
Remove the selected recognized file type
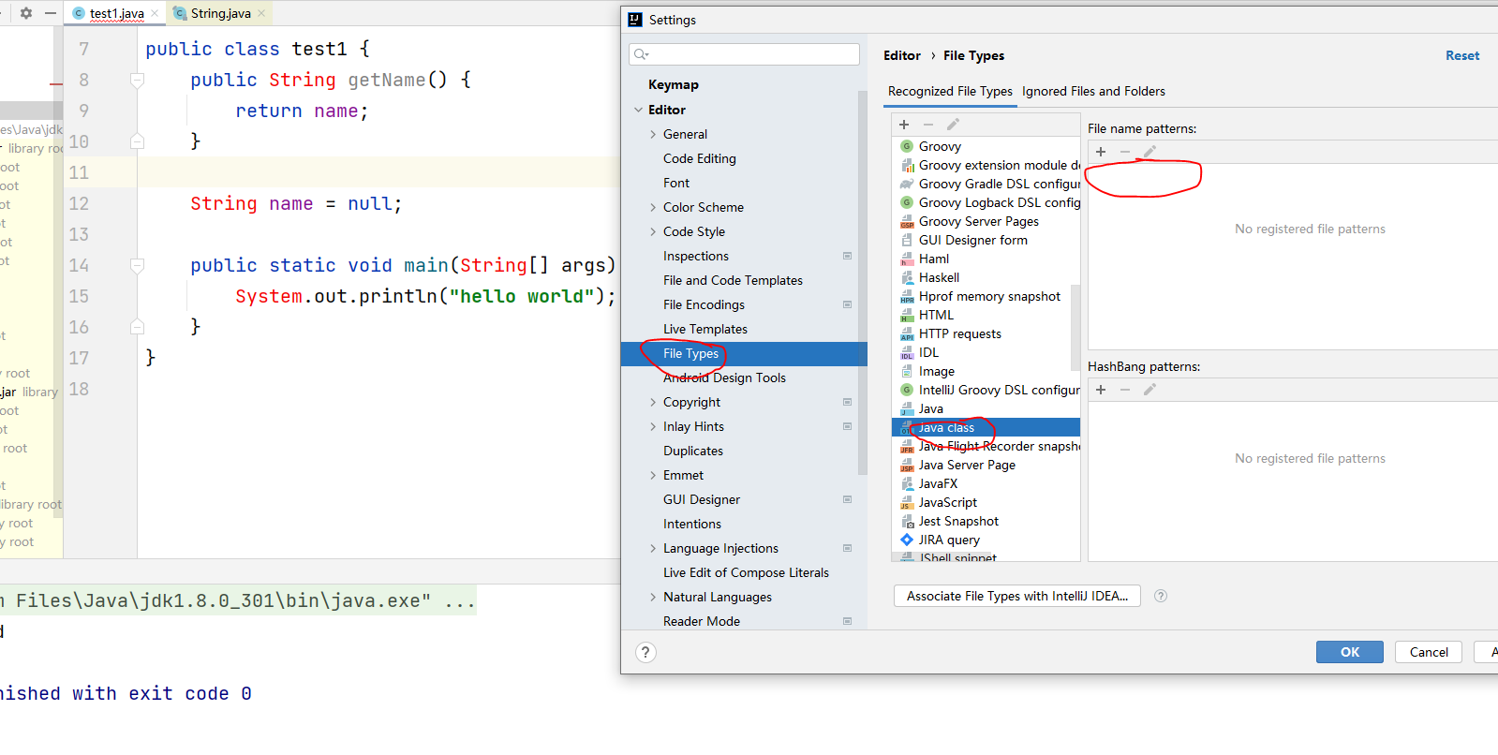click(928, 125)
